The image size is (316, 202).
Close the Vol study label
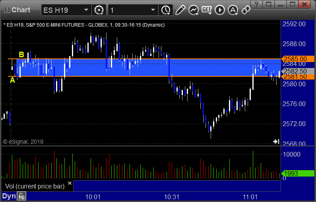(70, 183)
